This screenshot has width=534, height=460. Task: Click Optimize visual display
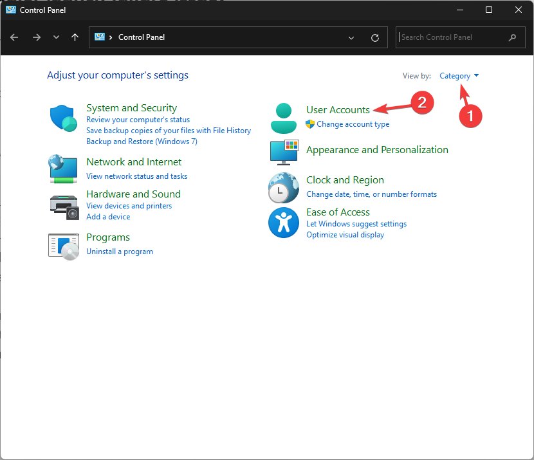pos(345,235)
